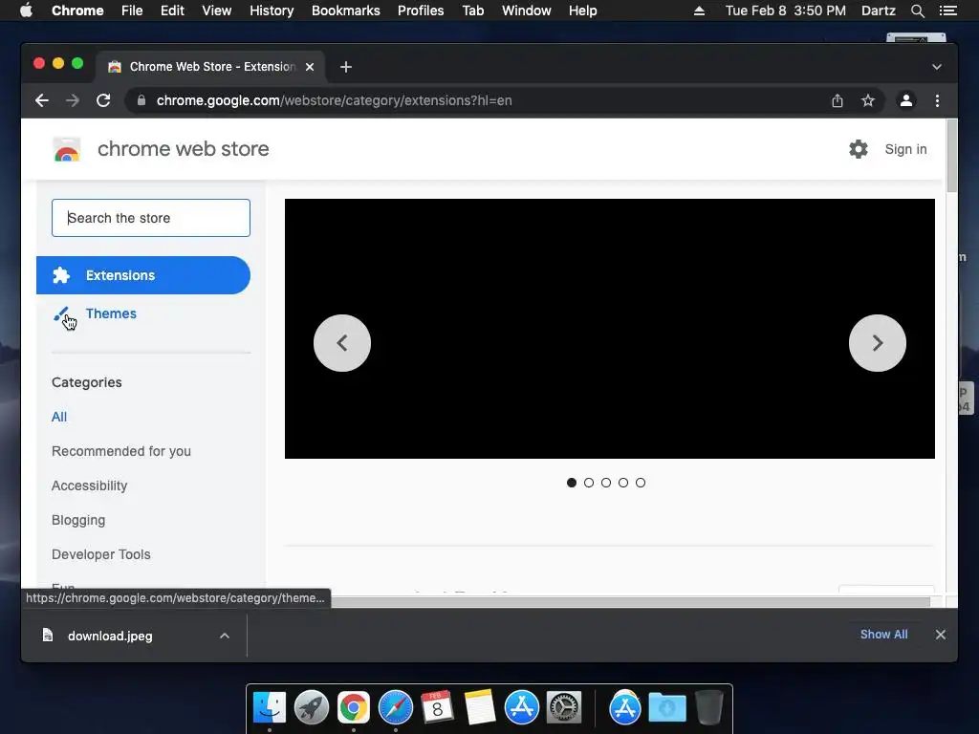Open a new tab with plus button
The width and height of the screenshot is (979, 734).
click(x=346, y=67)
